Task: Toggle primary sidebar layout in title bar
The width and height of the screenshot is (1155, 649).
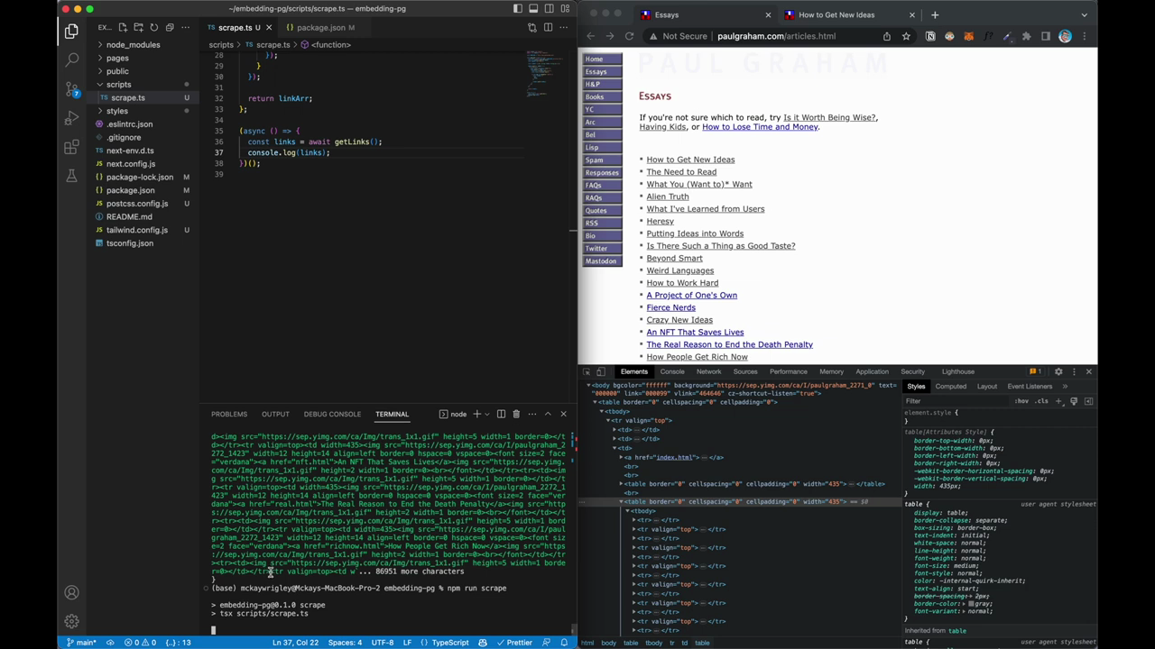Action: 518,9
